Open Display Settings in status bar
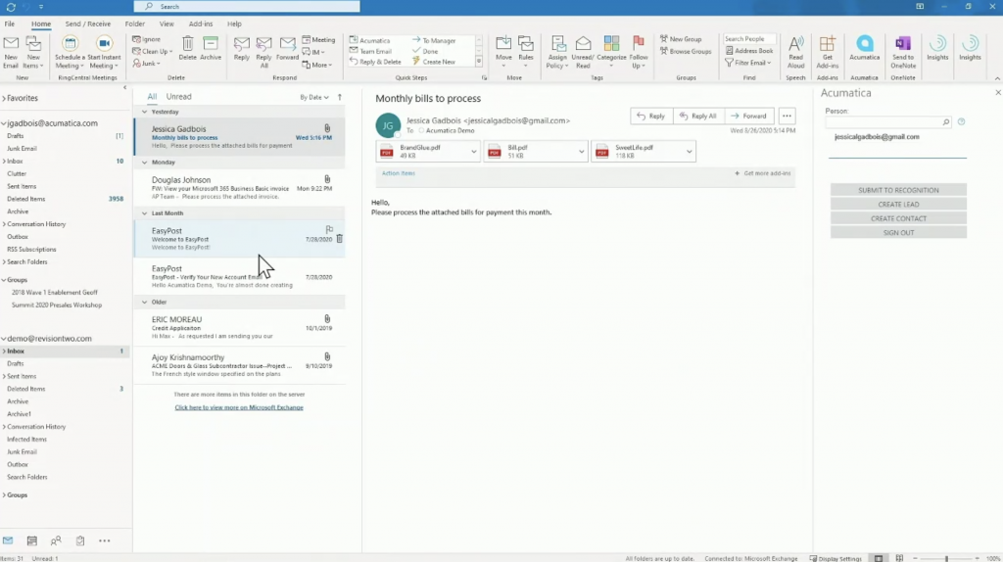The width and height of the screenshot is (1003, 562). (x=836, y=558)
